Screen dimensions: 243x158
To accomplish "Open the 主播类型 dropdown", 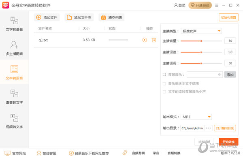I will pyautogui.click(x=201, y=31).
